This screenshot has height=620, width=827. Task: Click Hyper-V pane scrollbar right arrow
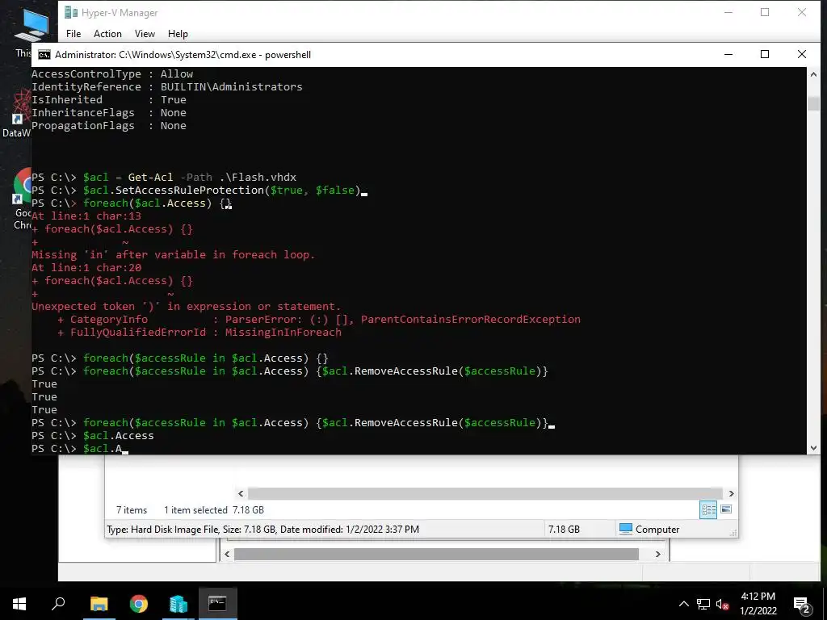[657, 554]
